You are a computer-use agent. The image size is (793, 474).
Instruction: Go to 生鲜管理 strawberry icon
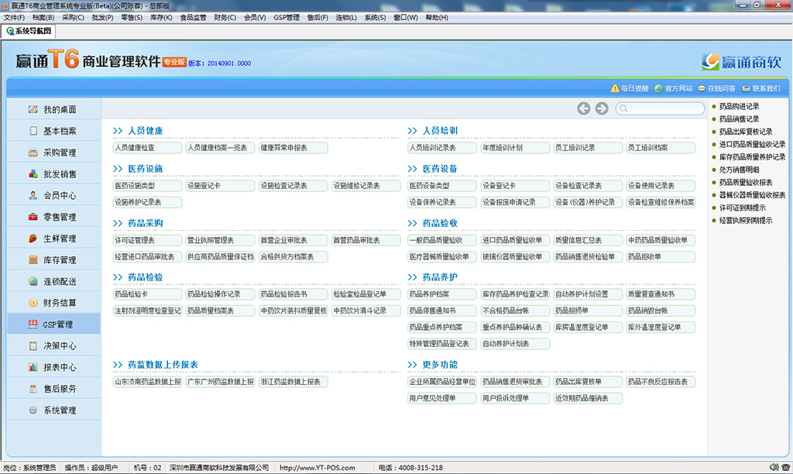33,239
